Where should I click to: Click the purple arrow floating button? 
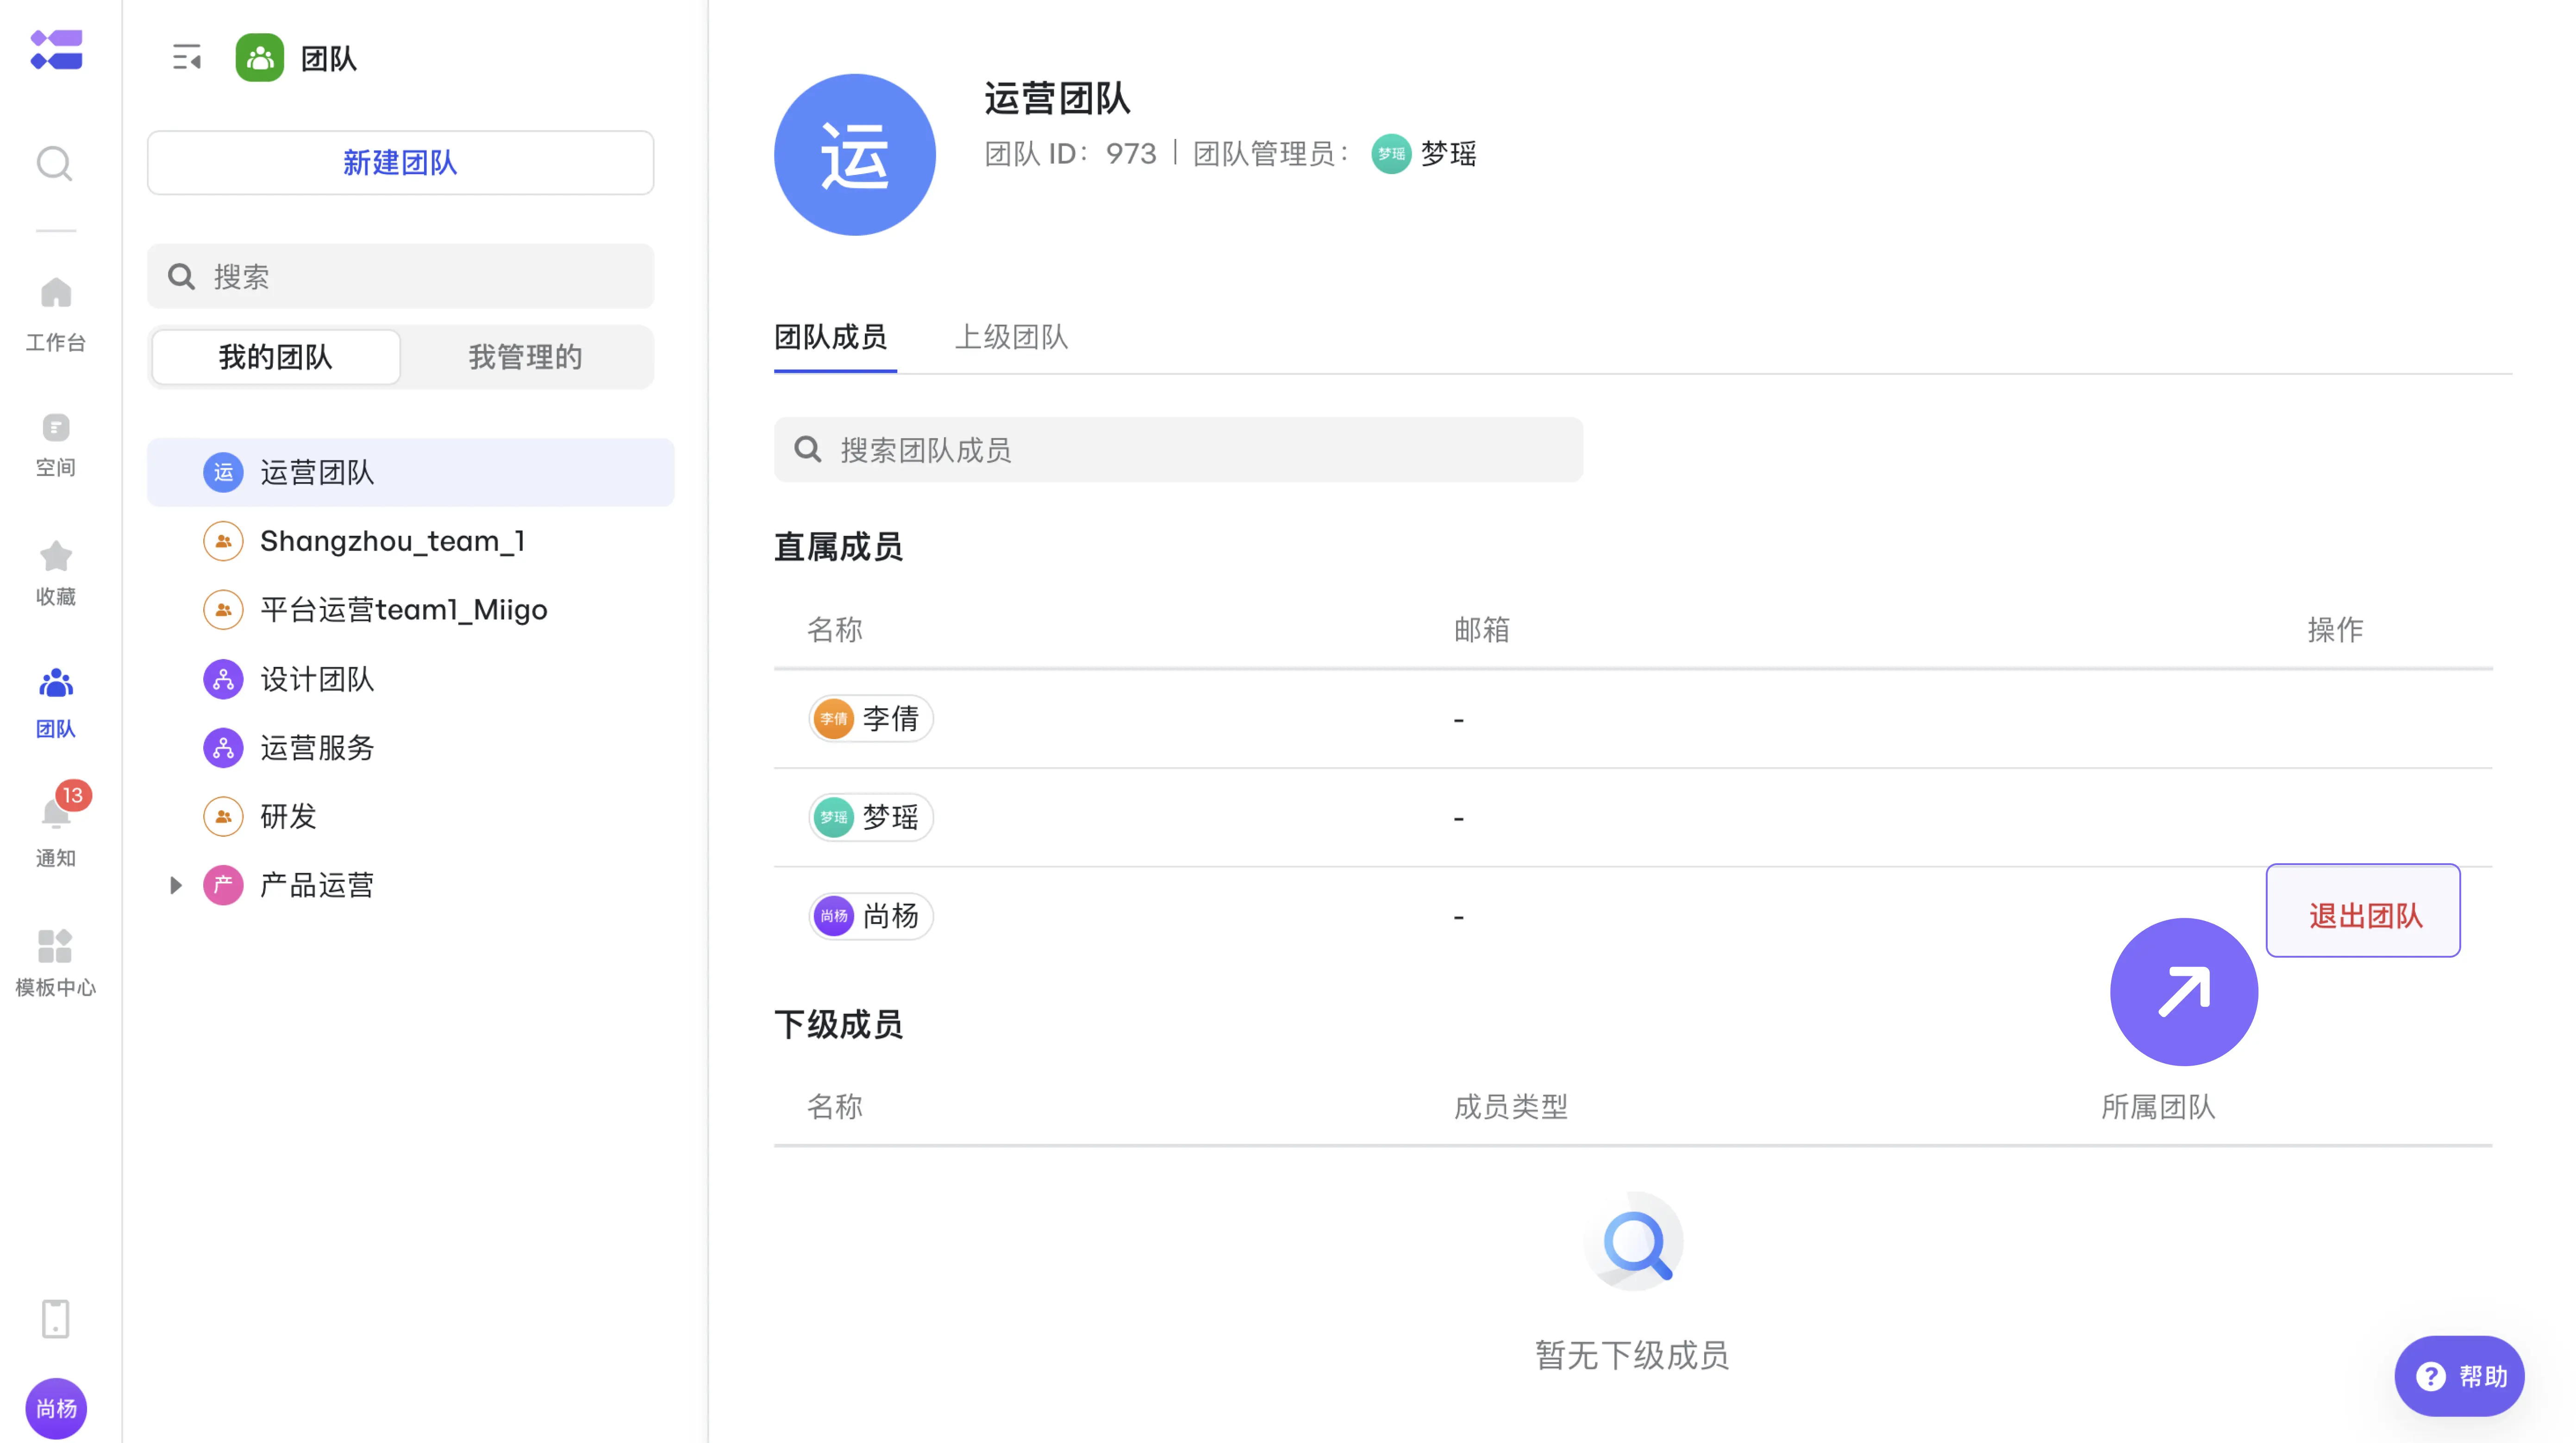tap(2184, 992)
